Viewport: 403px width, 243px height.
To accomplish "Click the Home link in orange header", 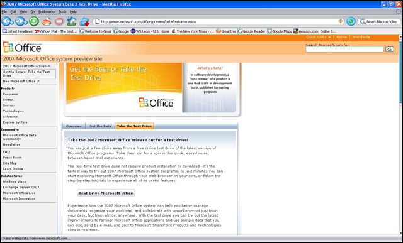I will tap(341, 37).
